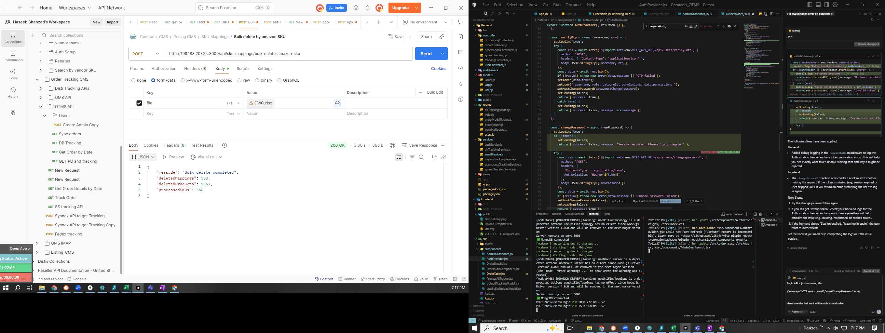Select the binary body type

tap(257, 80)
